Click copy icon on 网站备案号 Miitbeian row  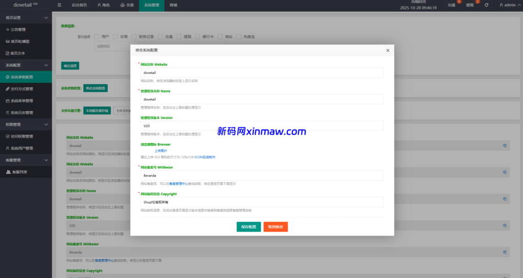(505, 252)
